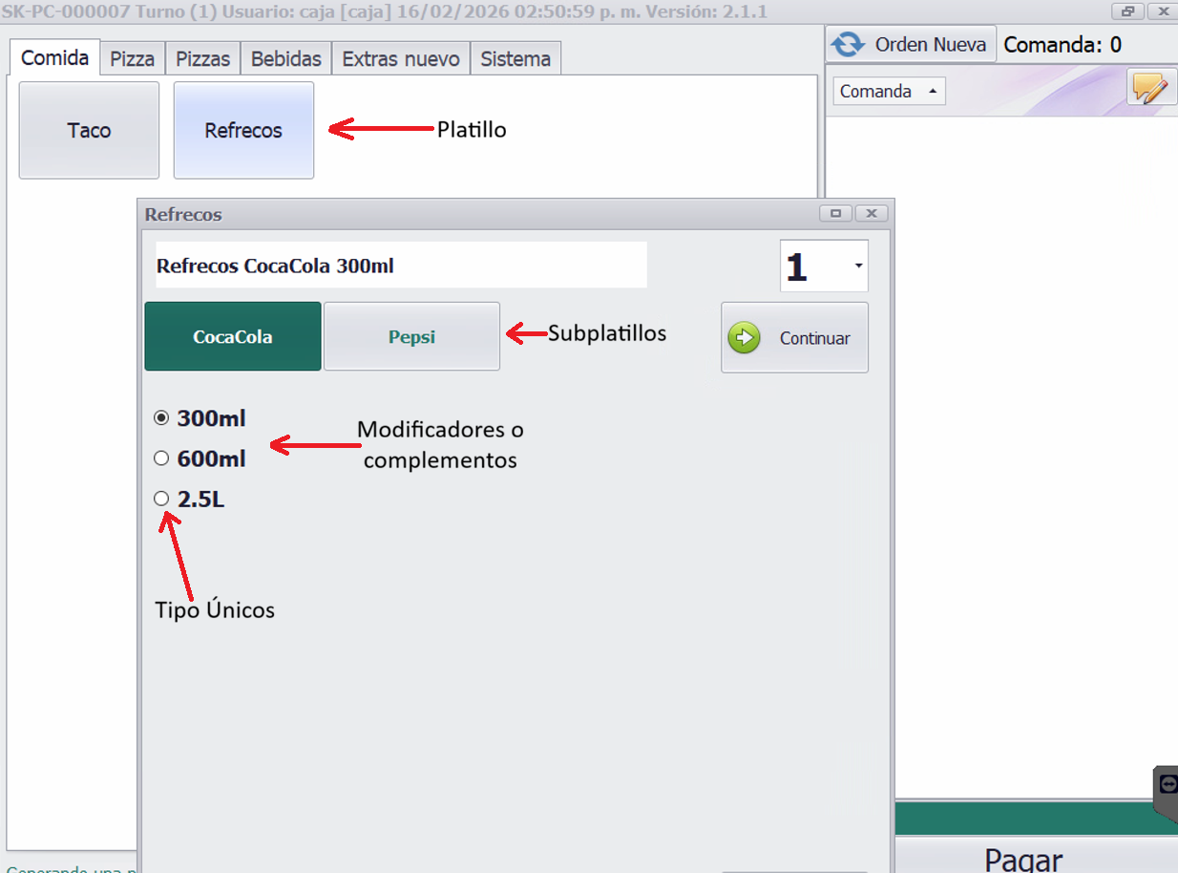Restore the main window via title bar icon
The image size is (1178, 873).
point(1127,11)
